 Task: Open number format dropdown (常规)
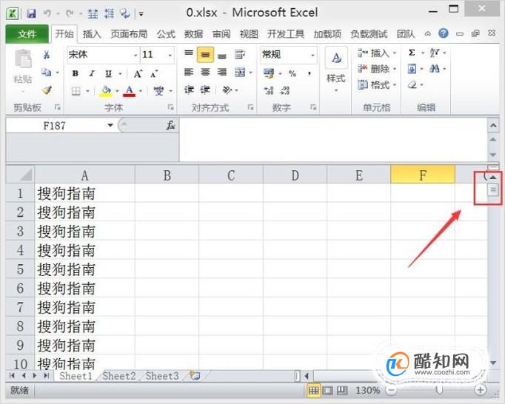(x=312, y=55)
